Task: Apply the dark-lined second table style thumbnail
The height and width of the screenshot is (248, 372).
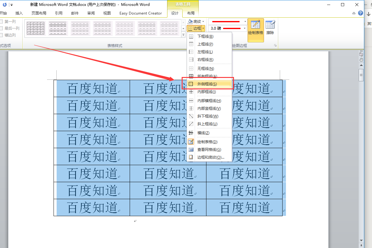Action: (x=58, y=28)
